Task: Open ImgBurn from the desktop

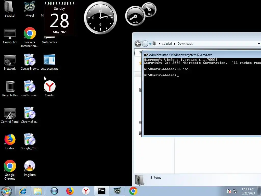Action: click(x=30, y=168)
